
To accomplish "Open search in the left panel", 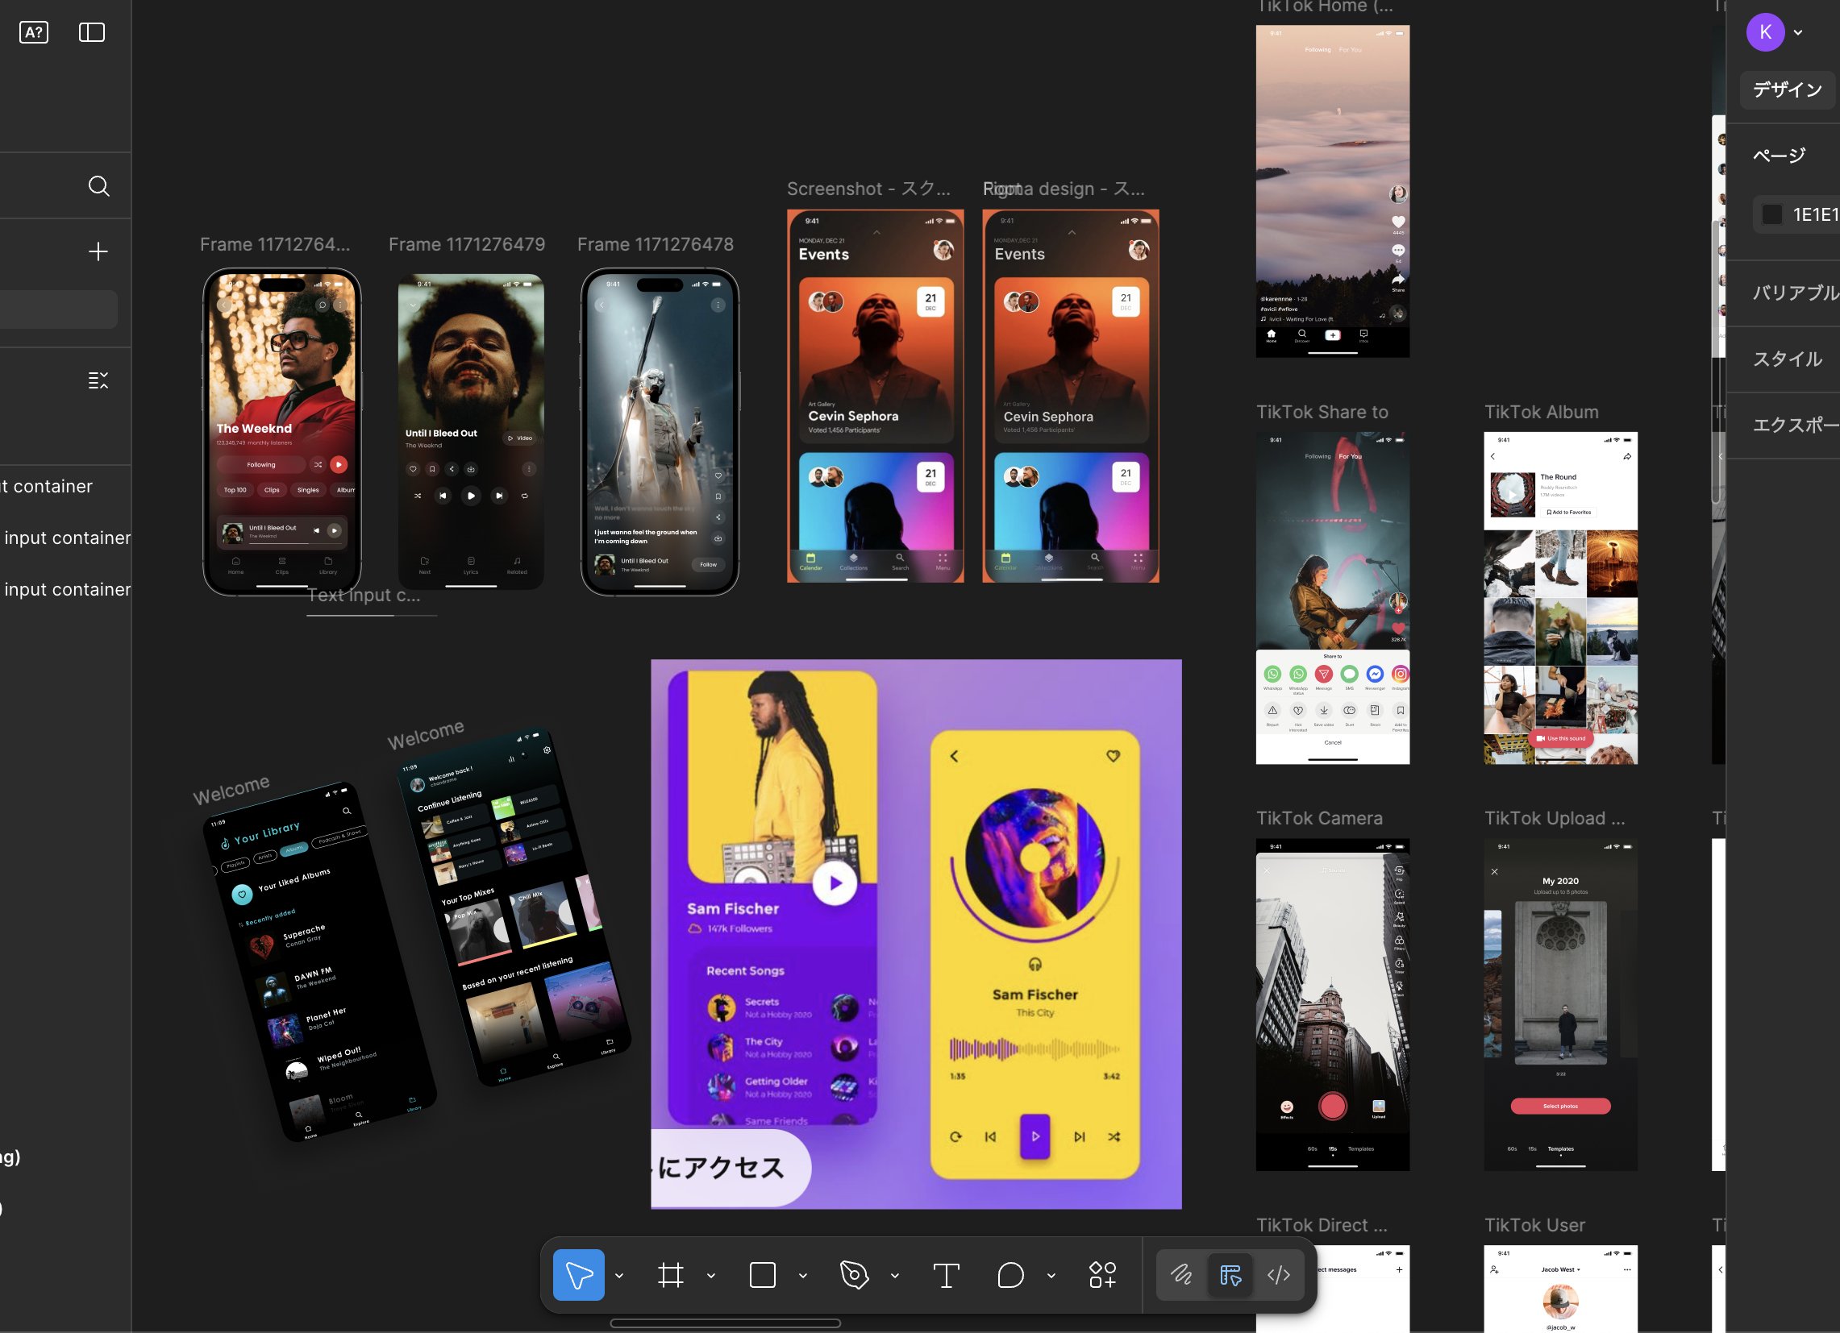I will (98, 185).
